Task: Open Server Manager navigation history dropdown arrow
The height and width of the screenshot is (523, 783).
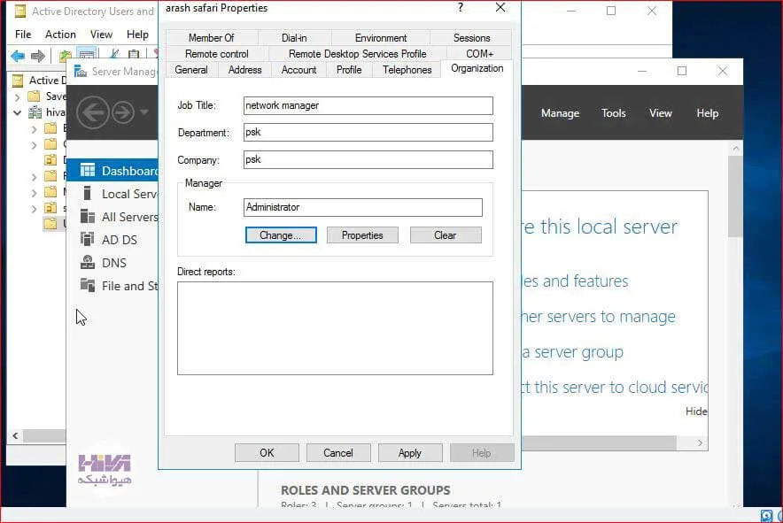Action: [144, 112]
